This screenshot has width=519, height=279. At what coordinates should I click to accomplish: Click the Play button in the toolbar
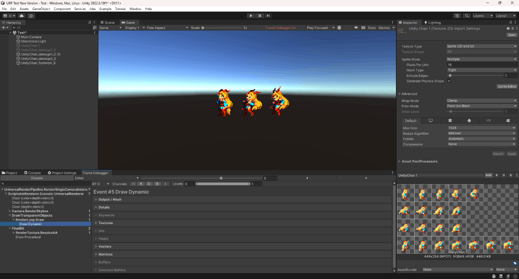(251, 16)
